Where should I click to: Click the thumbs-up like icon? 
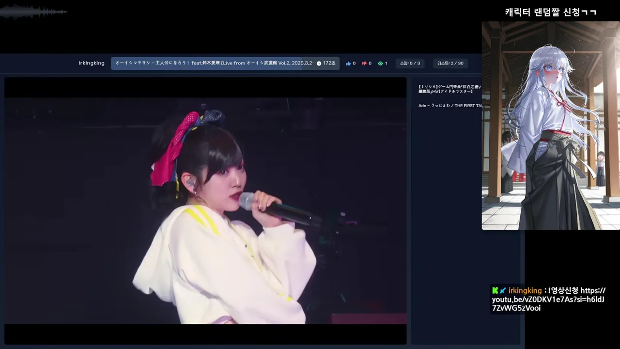click(348, 63)
